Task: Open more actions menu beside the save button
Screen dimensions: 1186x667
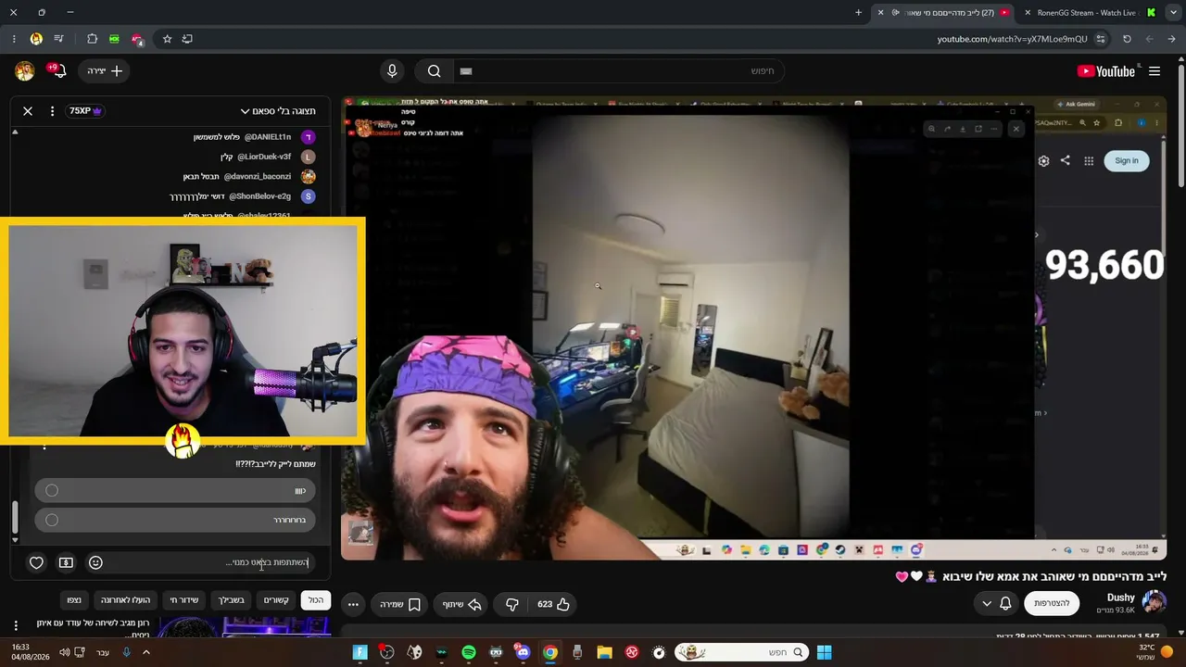Action: click(x=353, y=604)
